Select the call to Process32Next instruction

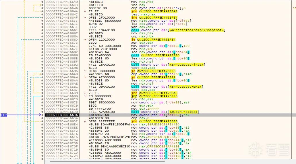[167, 87]
